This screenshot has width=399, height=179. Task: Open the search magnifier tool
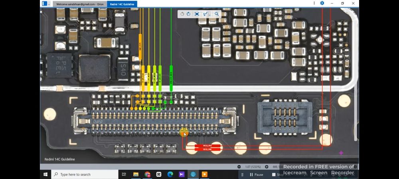tap(217, 14)
